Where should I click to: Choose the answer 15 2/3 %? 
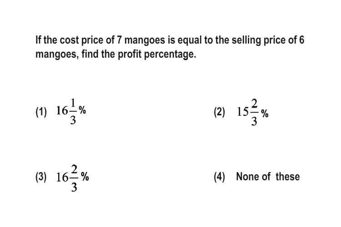coord(252,113)
